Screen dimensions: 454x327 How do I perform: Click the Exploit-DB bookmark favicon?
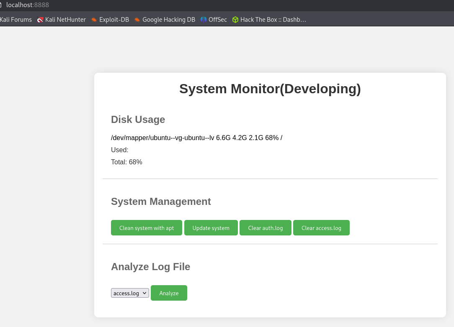coord(94,20)
